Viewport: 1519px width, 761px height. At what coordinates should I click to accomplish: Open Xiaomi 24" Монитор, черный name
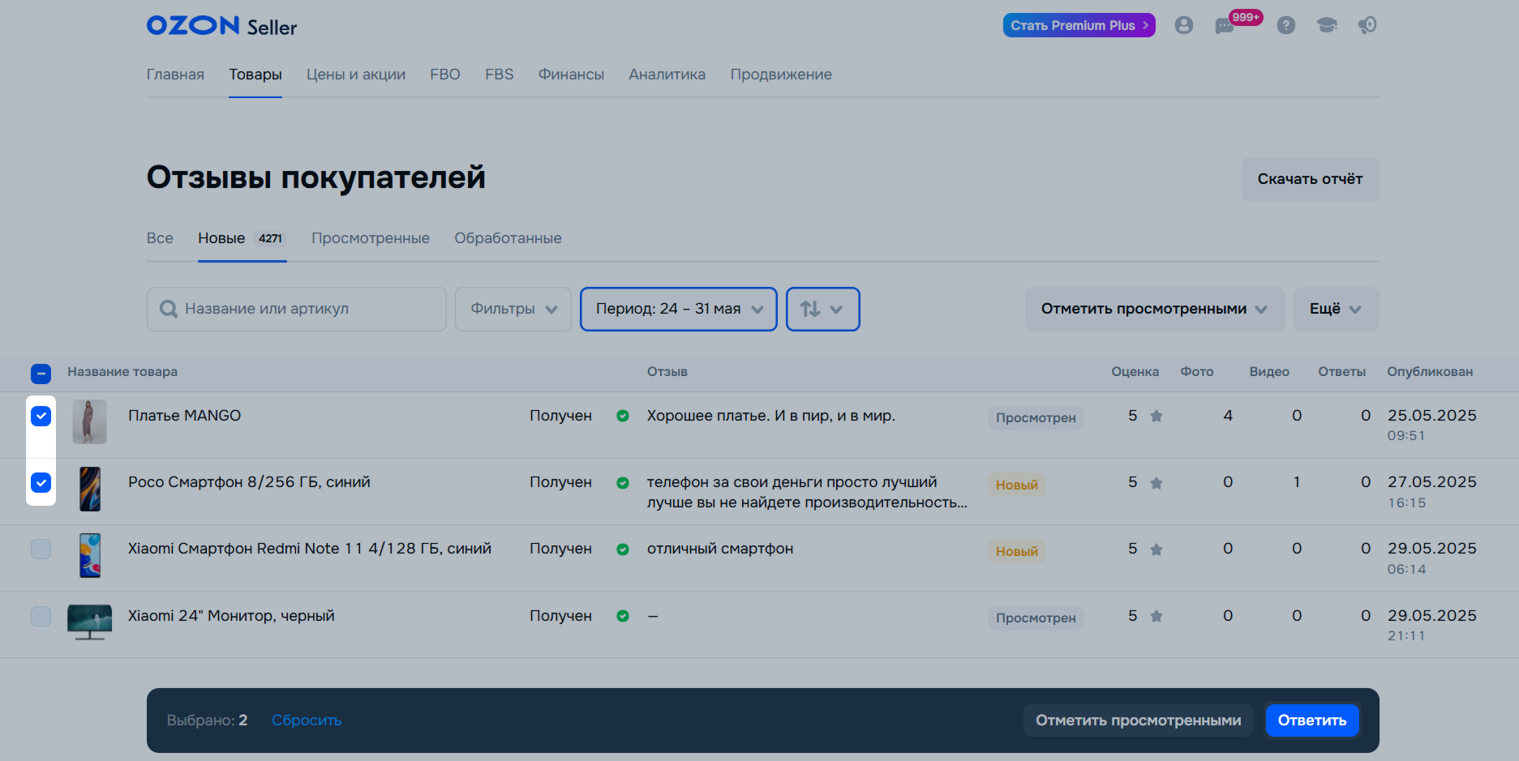tap(231, 616)
